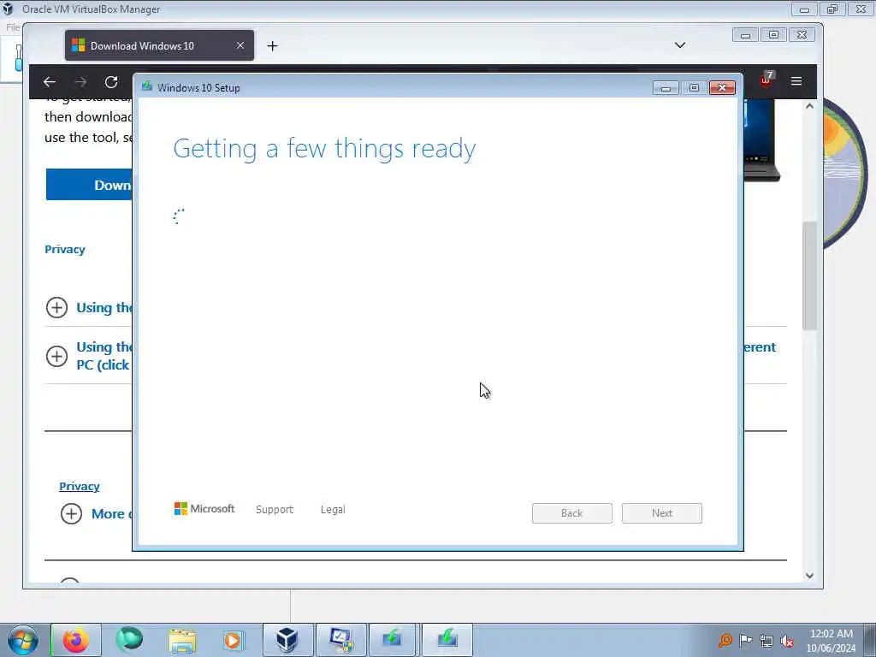
Task: Reload the Download Windows 10 page
Action: pos(111,82)
